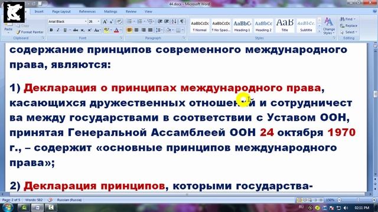This screenshot has height=212, width=378.
Task: Open line spacing options
Action: [159, 30]
